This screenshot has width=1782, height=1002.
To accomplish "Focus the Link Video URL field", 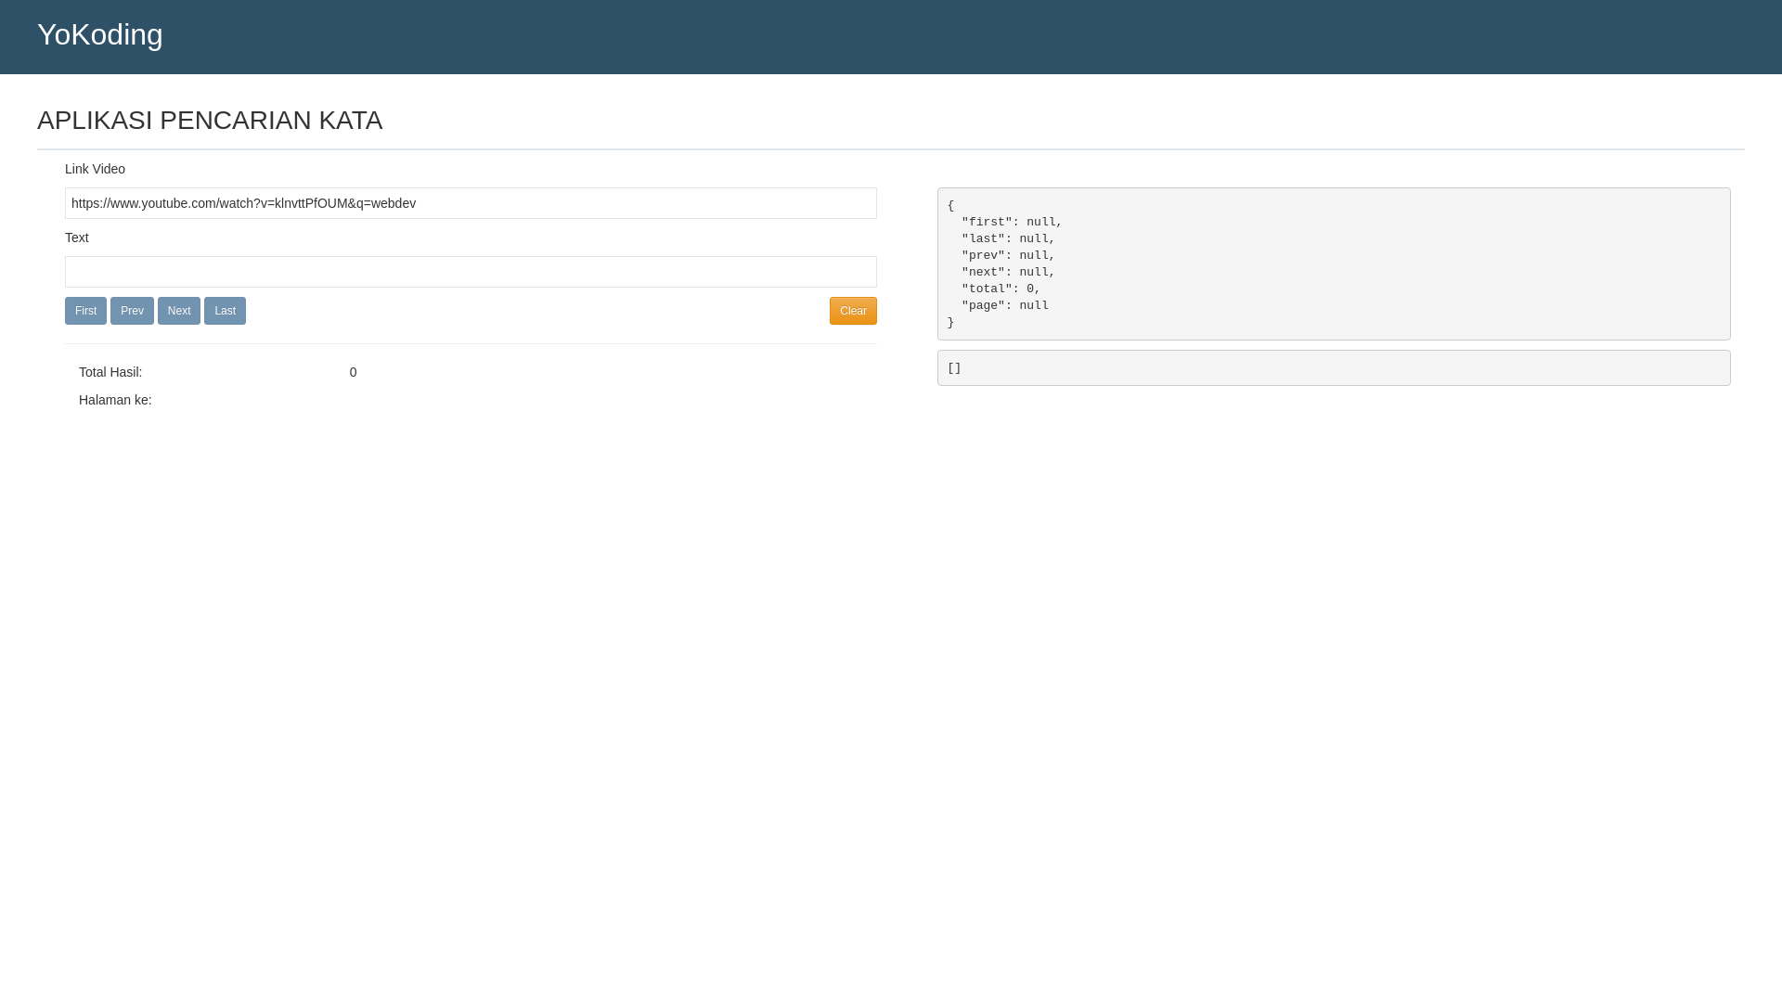I will tap(471, 203).
